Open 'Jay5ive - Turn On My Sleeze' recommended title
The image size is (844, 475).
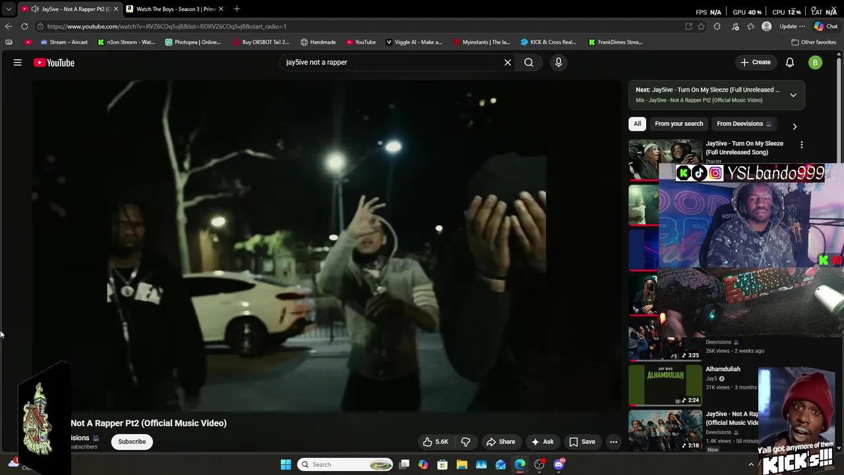pos(744,148)
